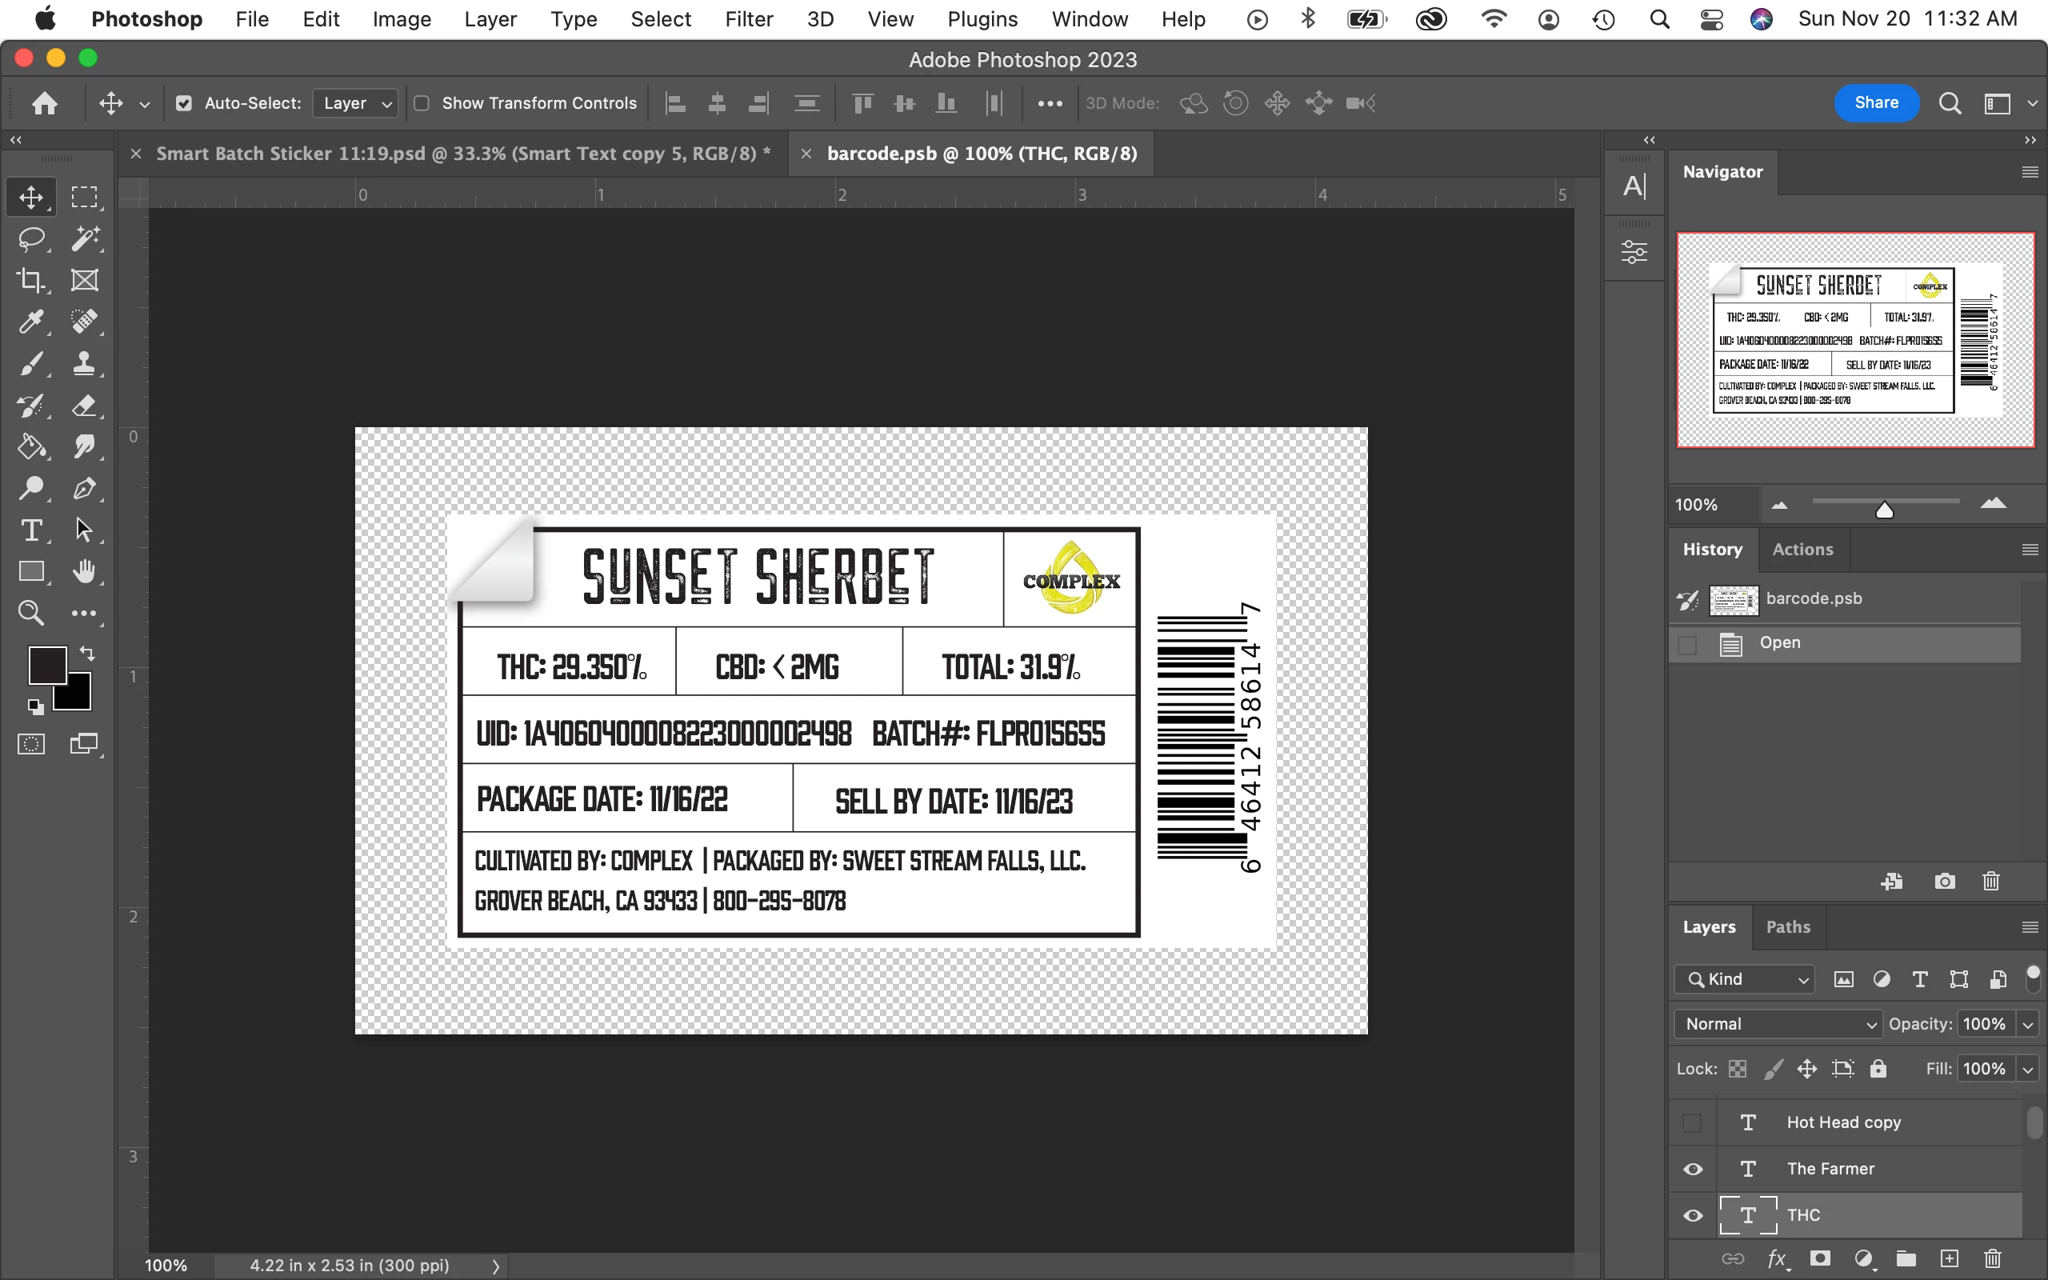Enable Show Transform Controls checkbox
This screenshot has height=1280, width=2048.
click(x=422, y=103)
